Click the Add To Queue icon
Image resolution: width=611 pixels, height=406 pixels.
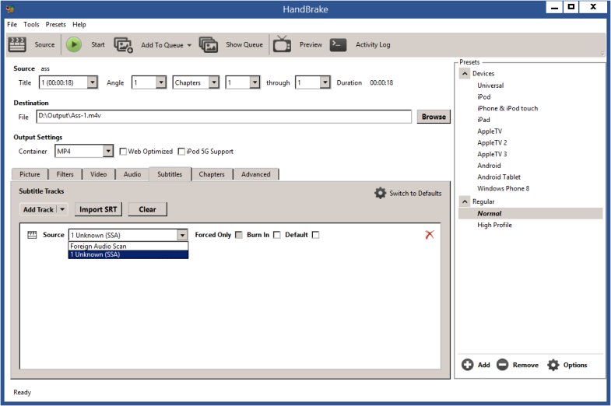123,45
